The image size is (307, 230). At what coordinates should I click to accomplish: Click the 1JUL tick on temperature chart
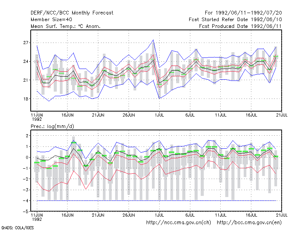[x=159, y=115]
